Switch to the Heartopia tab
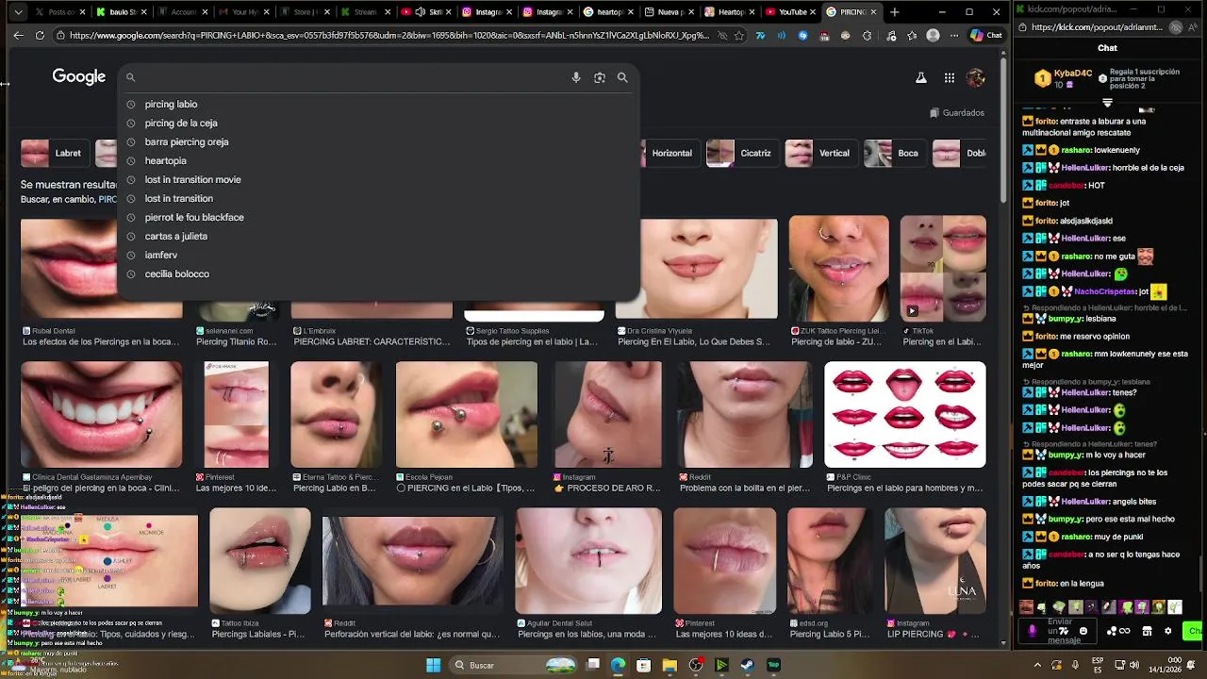This screenshot has width=1207, height=679. coord(729,12)
